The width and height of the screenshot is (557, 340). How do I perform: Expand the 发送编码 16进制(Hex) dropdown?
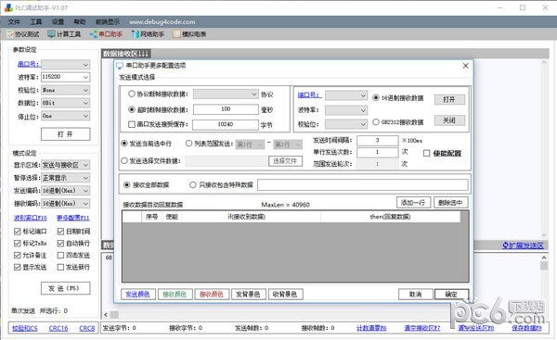(85, 191)
